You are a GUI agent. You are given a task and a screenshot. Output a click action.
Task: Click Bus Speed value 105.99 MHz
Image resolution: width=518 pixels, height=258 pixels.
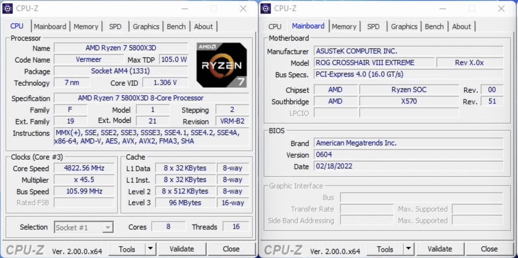(x=84, y=191)
